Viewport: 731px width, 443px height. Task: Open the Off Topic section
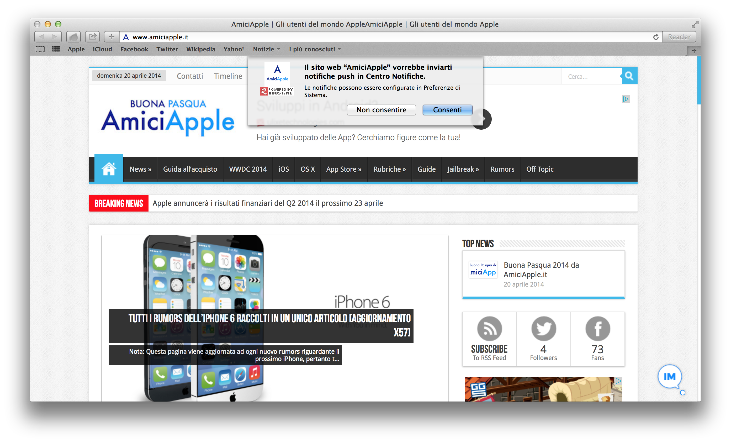(540, 169)
